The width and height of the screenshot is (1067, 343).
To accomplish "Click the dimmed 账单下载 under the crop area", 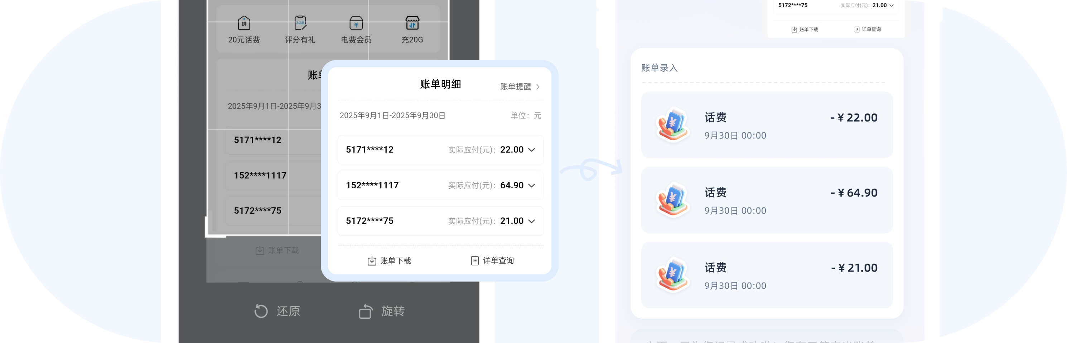I will point(277,250).
